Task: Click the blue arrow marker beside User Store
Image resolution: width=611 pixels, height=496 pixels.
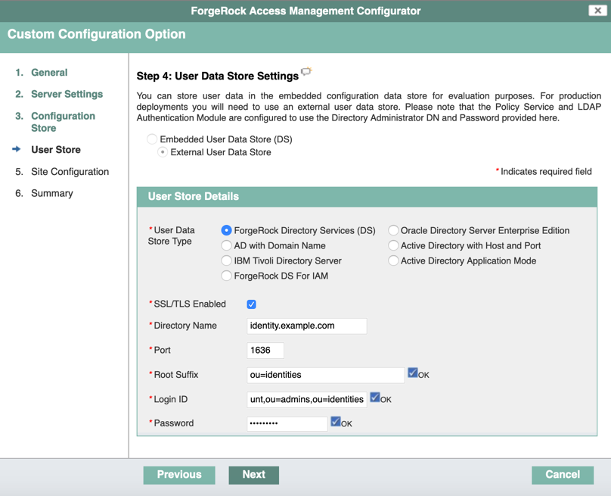Action: click(x=17, y=149)
